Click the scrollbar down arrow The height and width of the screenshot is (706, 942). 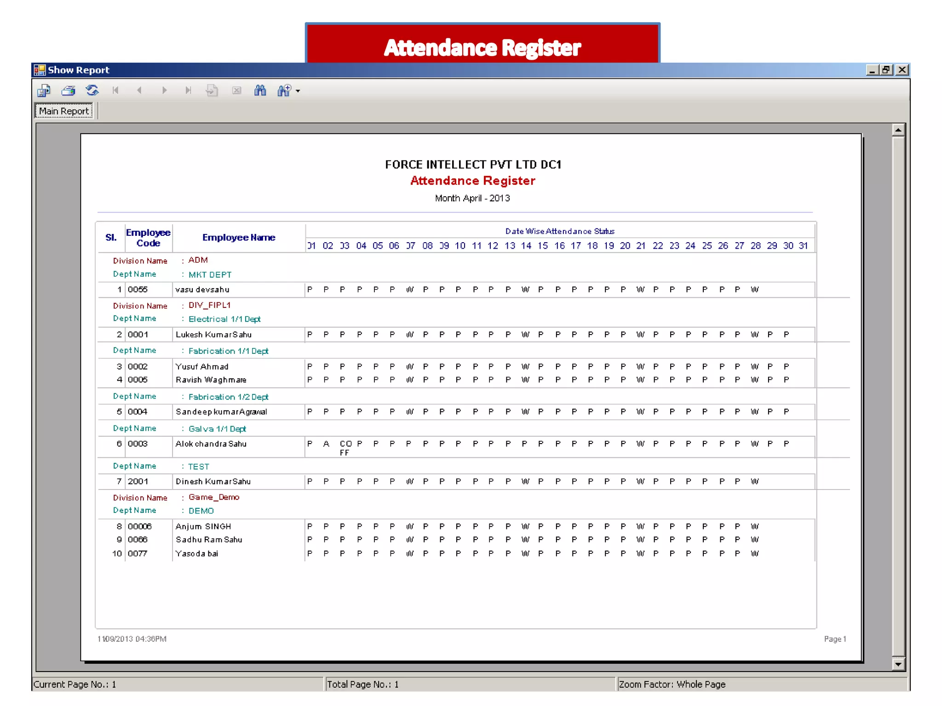[898, 664]
